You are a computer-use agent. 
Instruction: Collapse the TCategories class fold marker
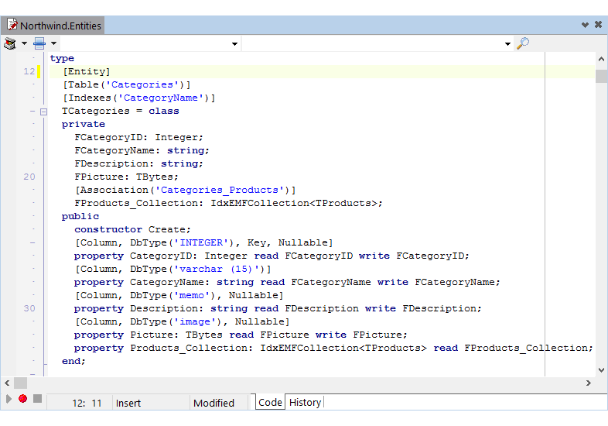[x=44, y=111]
